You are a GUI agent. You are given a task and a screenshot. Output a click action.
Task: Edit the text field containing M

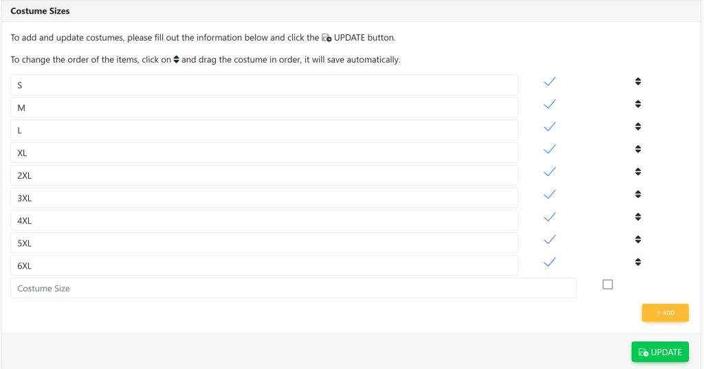[264, 108]
